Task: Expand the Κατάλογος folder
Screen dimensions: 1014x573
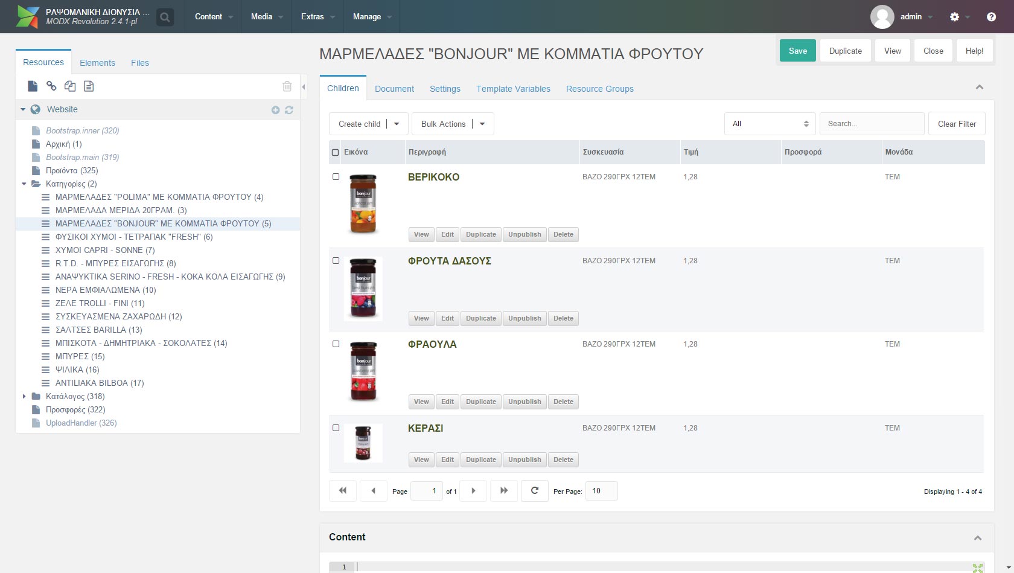Action: [25, 396]
